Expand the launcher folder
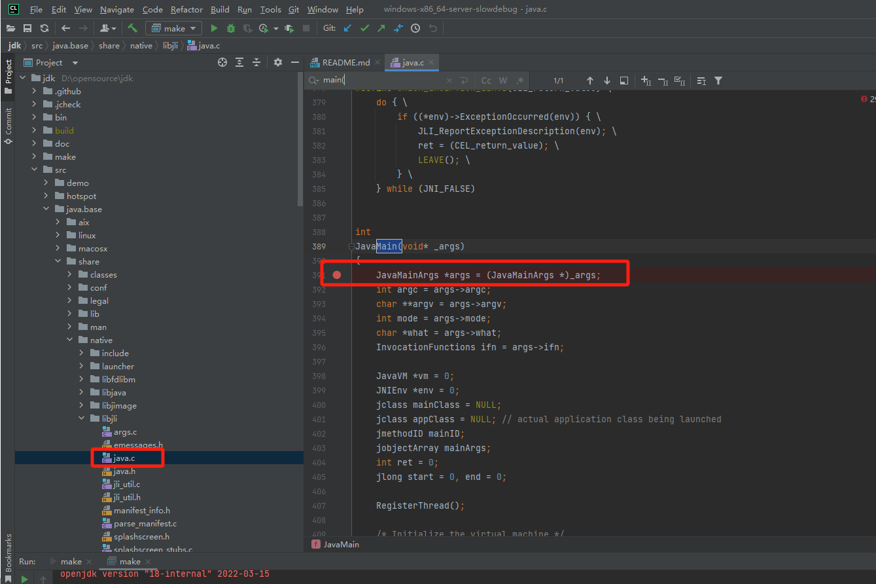Screen dimensions: 876x584 click(x=82, y=366)
